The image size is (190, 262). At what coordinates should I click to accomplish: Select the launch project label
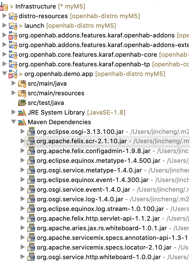34,26
